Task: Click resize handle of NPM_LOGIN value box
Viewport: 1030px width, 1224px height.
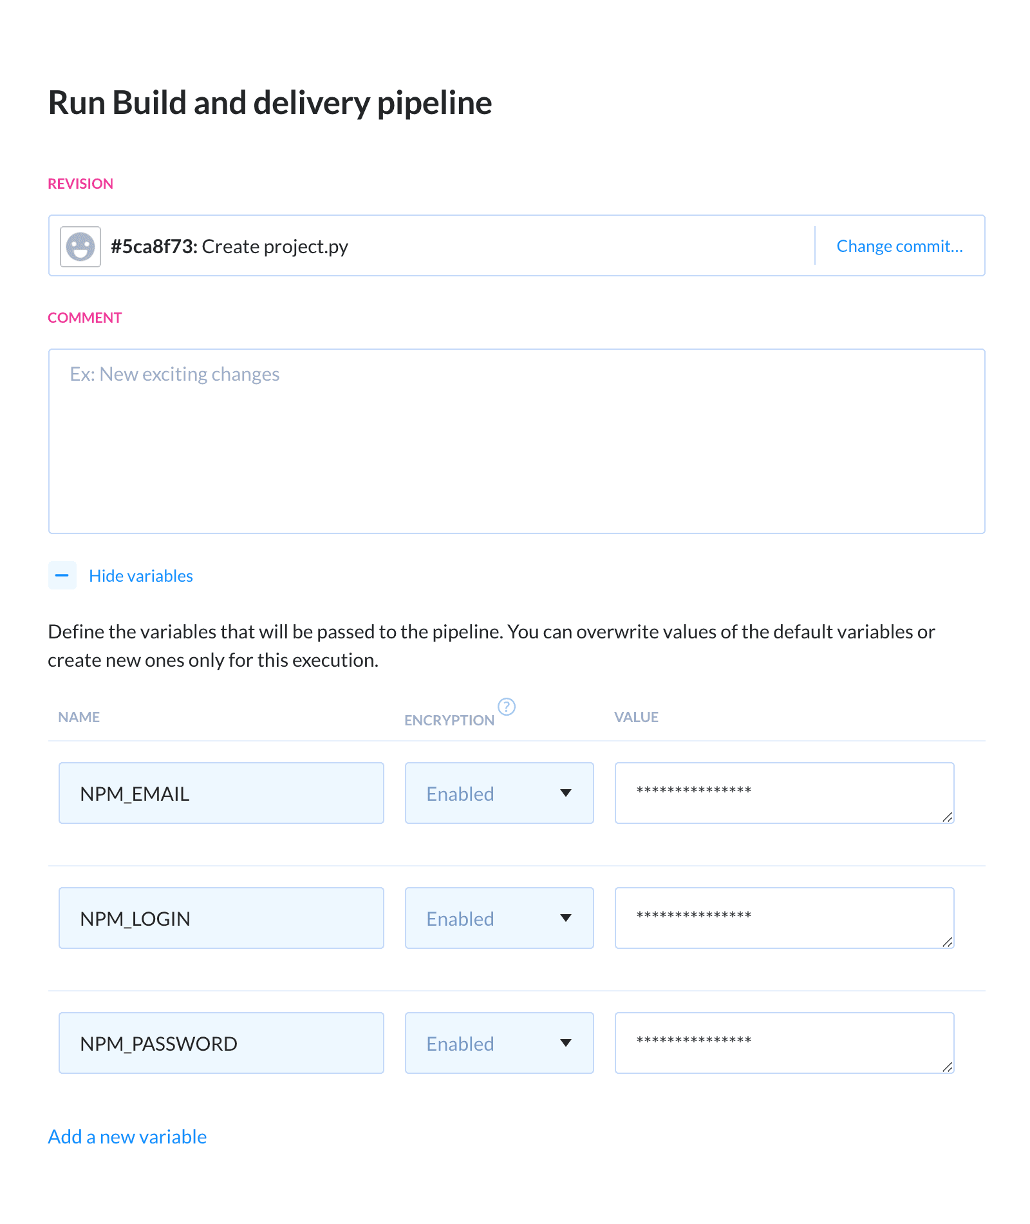Action: coord(947,942)
